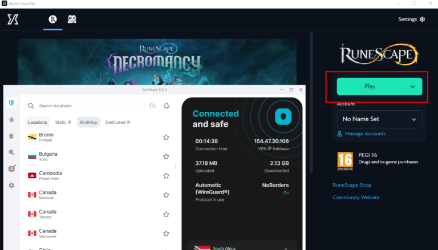Open the Surfshark settings gear sidebar icon
Viewport: 438px width, 250px height.
coord(11,186)
